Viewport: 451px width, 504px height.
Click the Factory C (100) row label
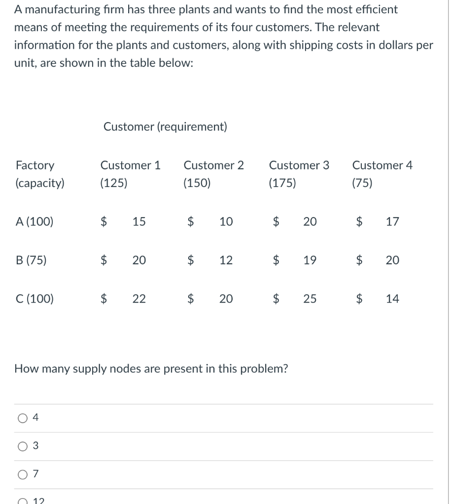(35, 298)
